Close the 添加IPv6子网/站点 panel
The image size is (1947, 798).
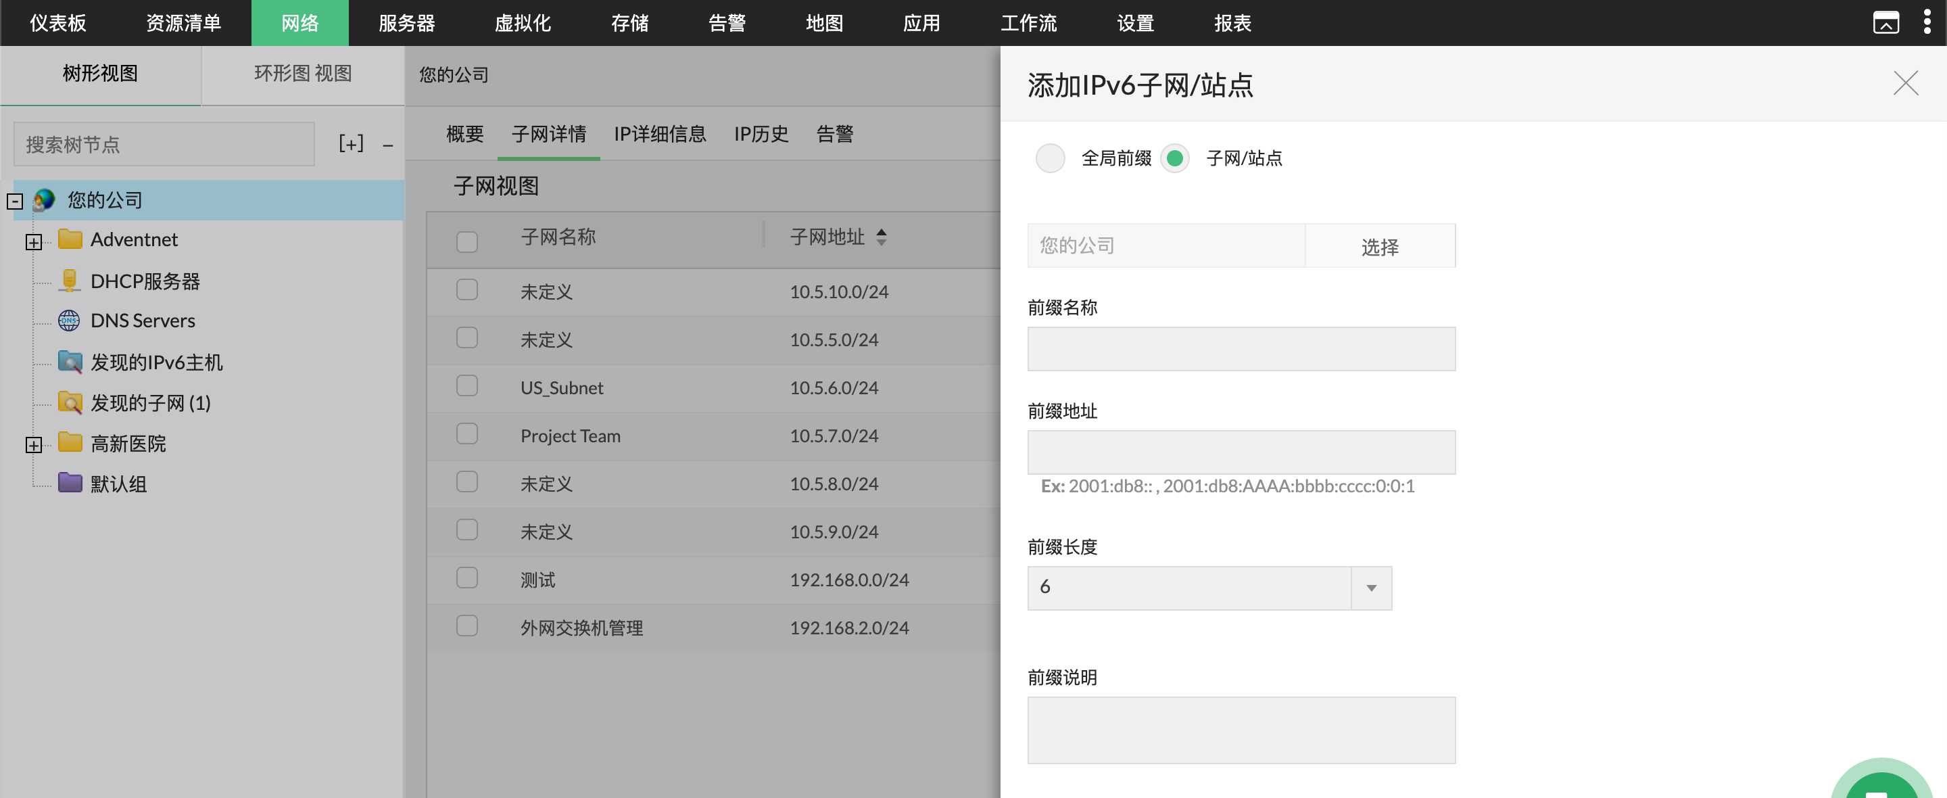pos(1906,83)
